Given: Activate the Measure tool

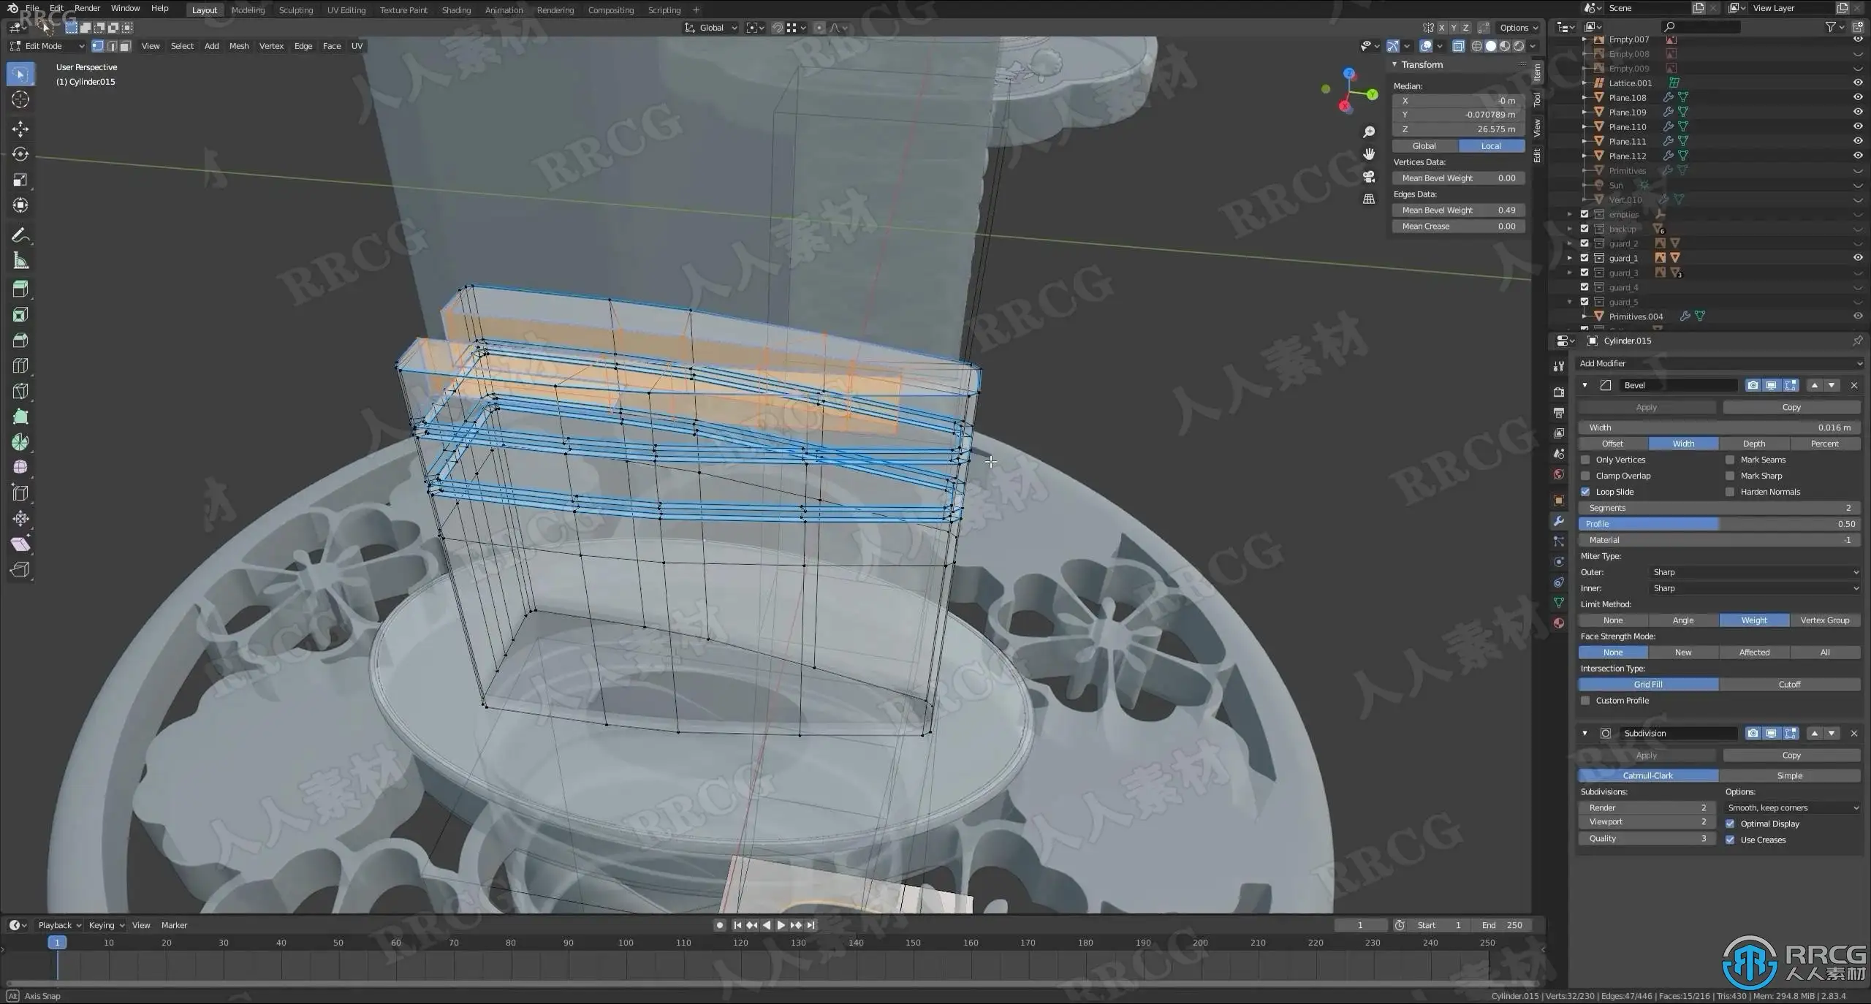Looking at the screenshot, I should click(20, 261).
